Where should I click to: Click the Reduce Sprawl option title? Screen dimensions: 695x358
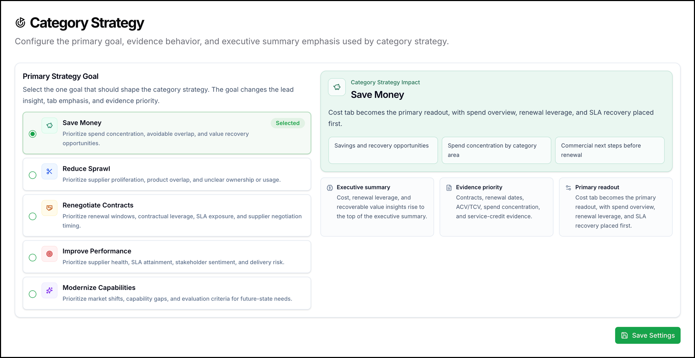86,169
